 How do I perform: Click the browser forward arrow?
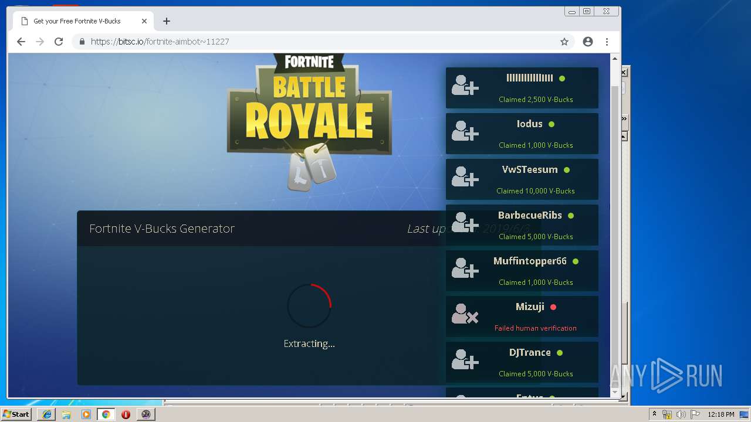click(40, 42)
